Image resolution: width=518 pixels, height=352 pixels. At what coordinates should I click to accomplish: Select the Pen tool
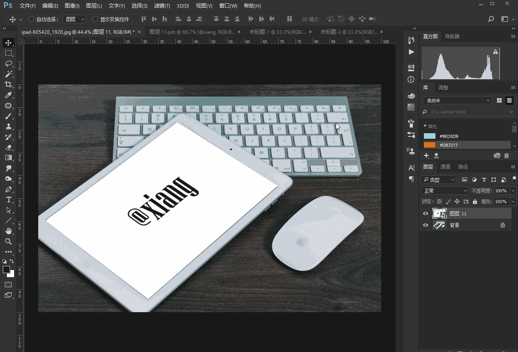(8, 189)
